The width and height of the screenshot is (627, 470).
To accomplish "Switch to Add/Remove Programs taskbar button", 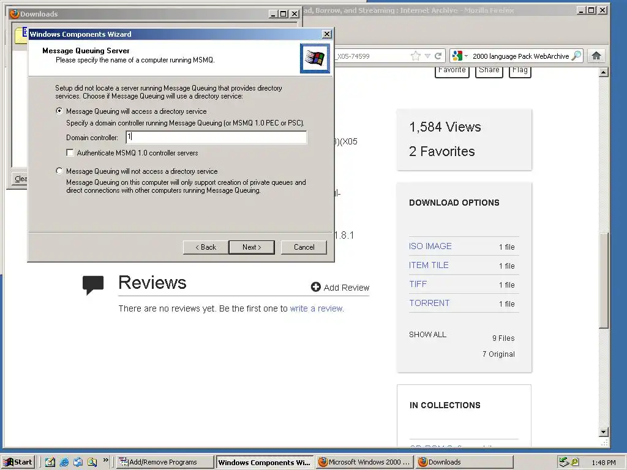I will click(164, 462).
